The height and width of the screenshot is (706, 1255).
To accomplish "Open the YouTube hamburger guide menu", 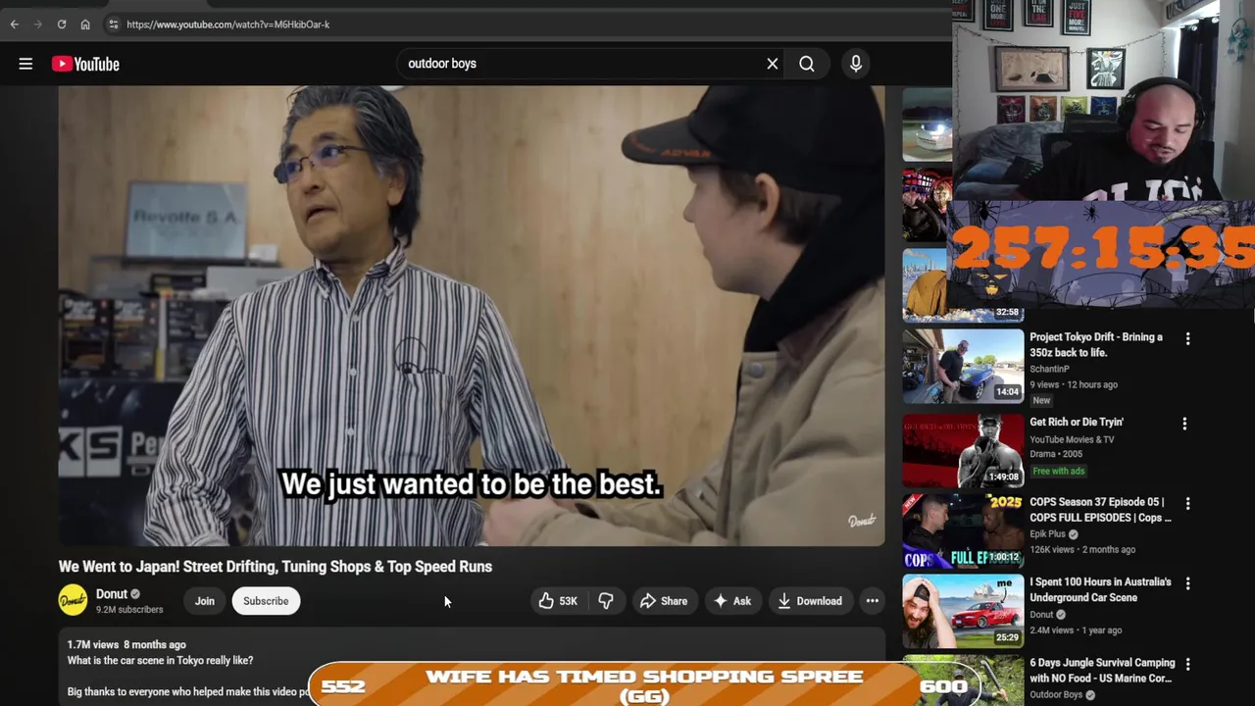I will point(25,64).
